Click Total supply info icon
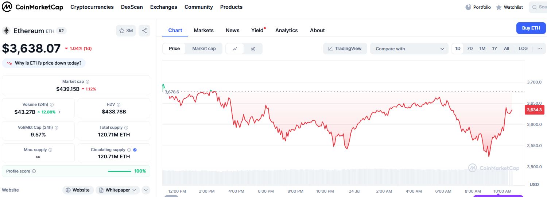 point(126,128)
